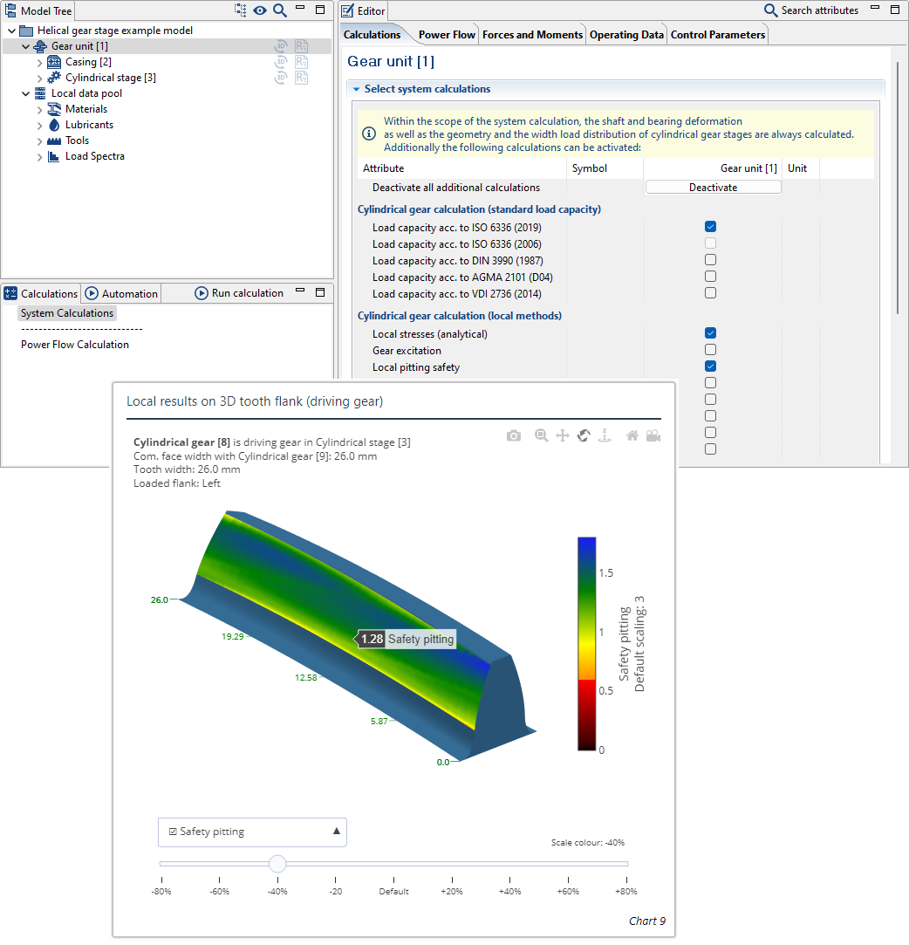Select the zoom tool in the chart toolbar

coord(541,435)
